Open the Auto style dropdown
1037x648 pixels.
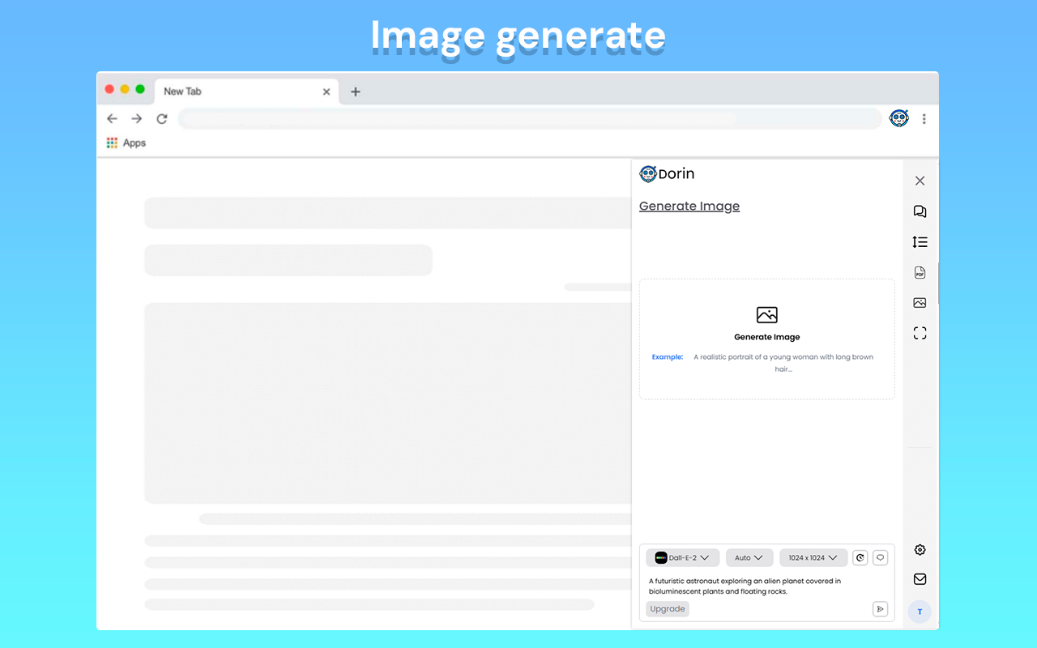749,557
